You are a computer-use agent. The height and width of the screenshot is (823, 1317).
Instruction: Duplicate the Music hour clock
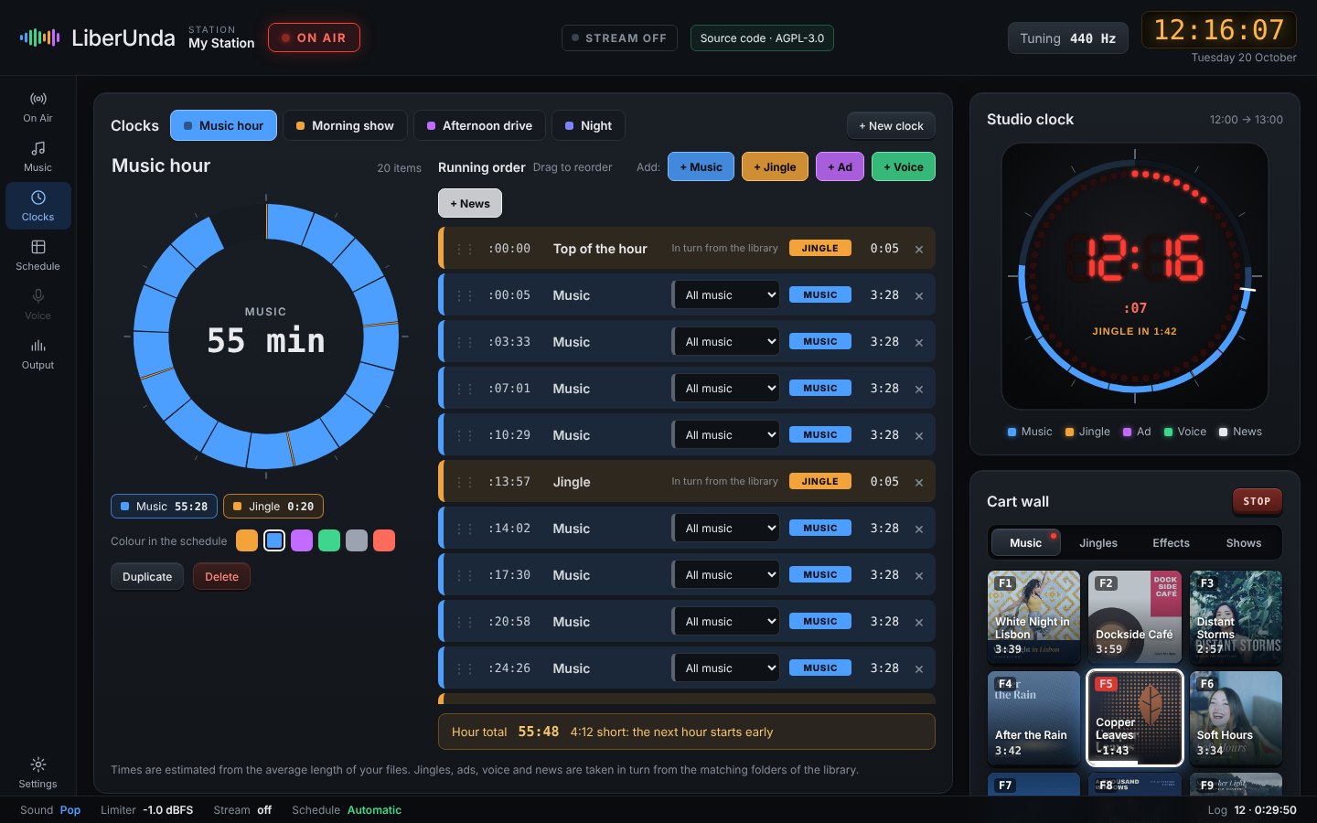pyautogui.click(x=147, y=577)
